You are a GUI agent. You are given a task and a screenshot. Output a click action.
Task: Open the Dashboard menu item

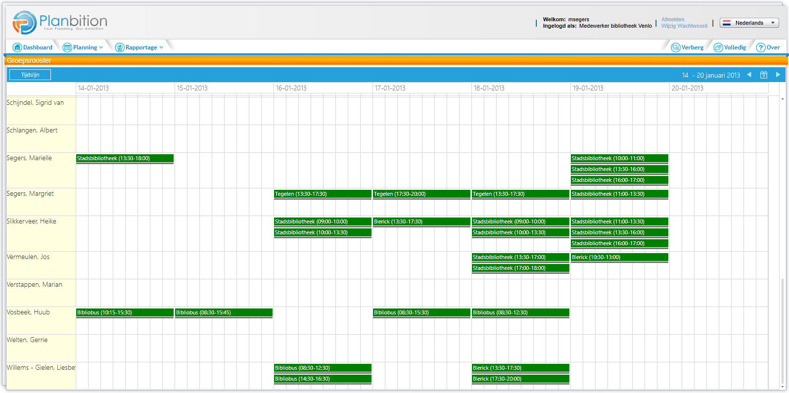click(38, 47)
